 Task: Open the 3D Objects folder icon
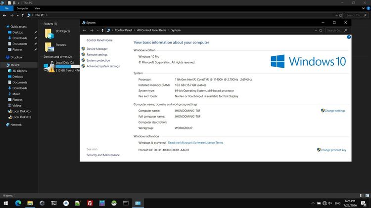(49, 34)
